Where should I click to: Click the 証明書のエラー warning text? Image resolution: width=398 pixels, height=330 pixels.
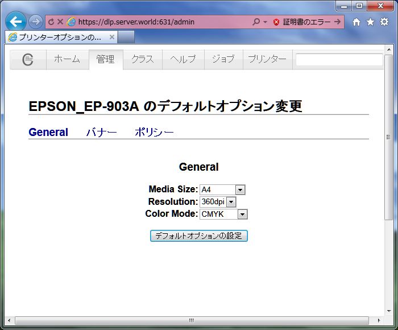(x=306, y=22)
